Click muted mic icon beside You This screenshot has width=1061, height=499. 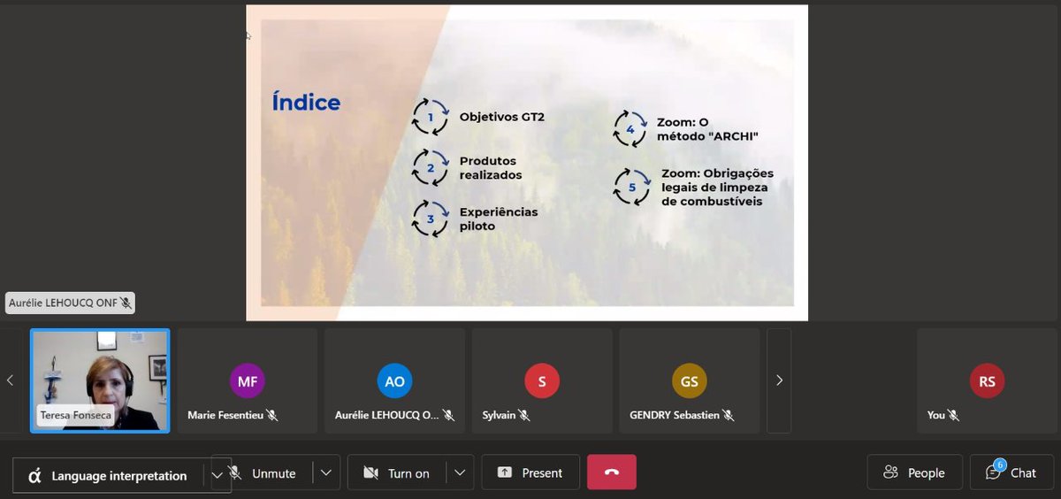(955, 415)
